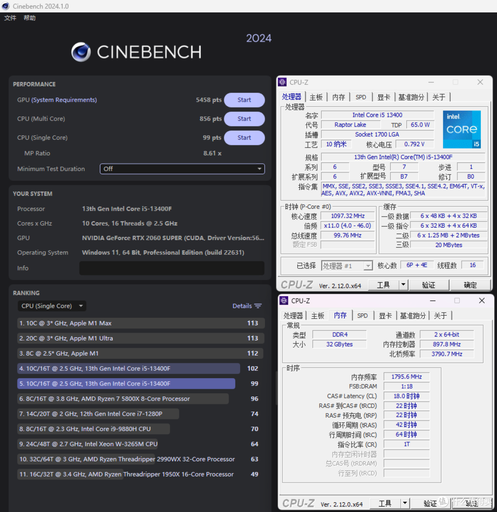Switch to 主板 tab in lower CPU-Z
The height and width of the screenshot is (512, 497).
pos(318,316)
